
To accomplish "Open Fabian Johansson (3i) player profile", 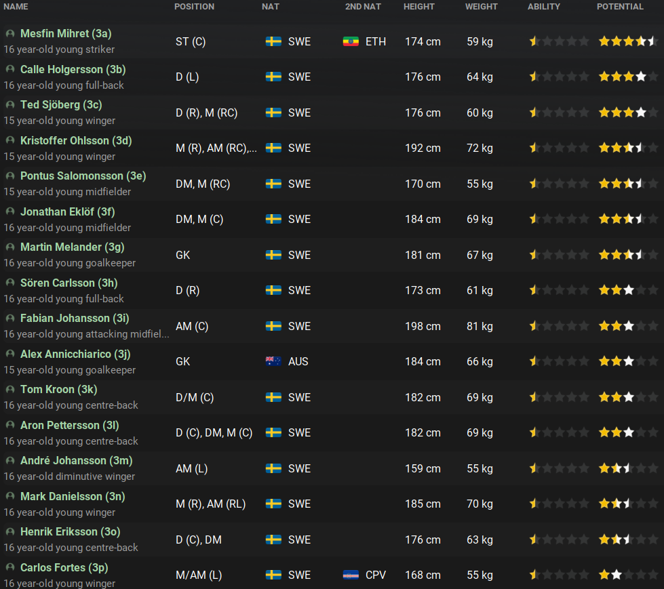I will (75, 318).
